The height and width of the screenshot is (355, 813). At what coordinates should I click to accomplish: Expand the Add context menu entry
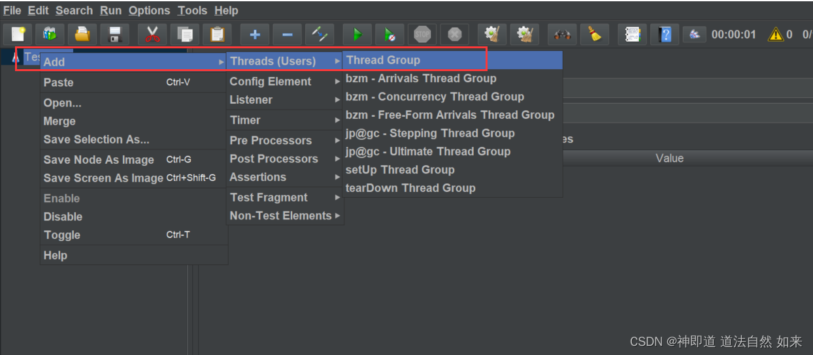[133, 62]
